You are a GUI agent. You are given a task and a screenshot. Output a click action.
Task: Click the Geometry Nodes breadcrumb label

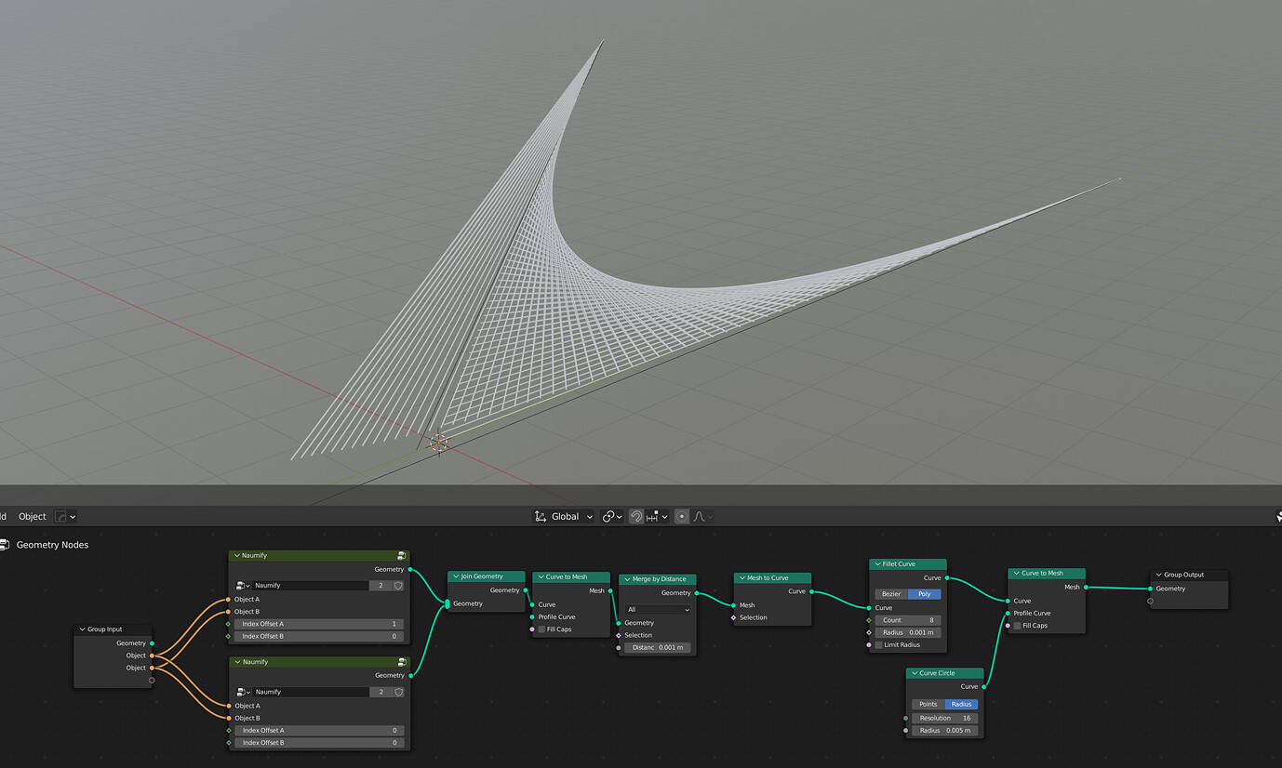point(53,545)
